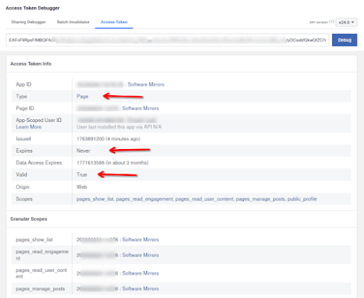Click the 'Granular Scopes' heading

click(28, 219)
